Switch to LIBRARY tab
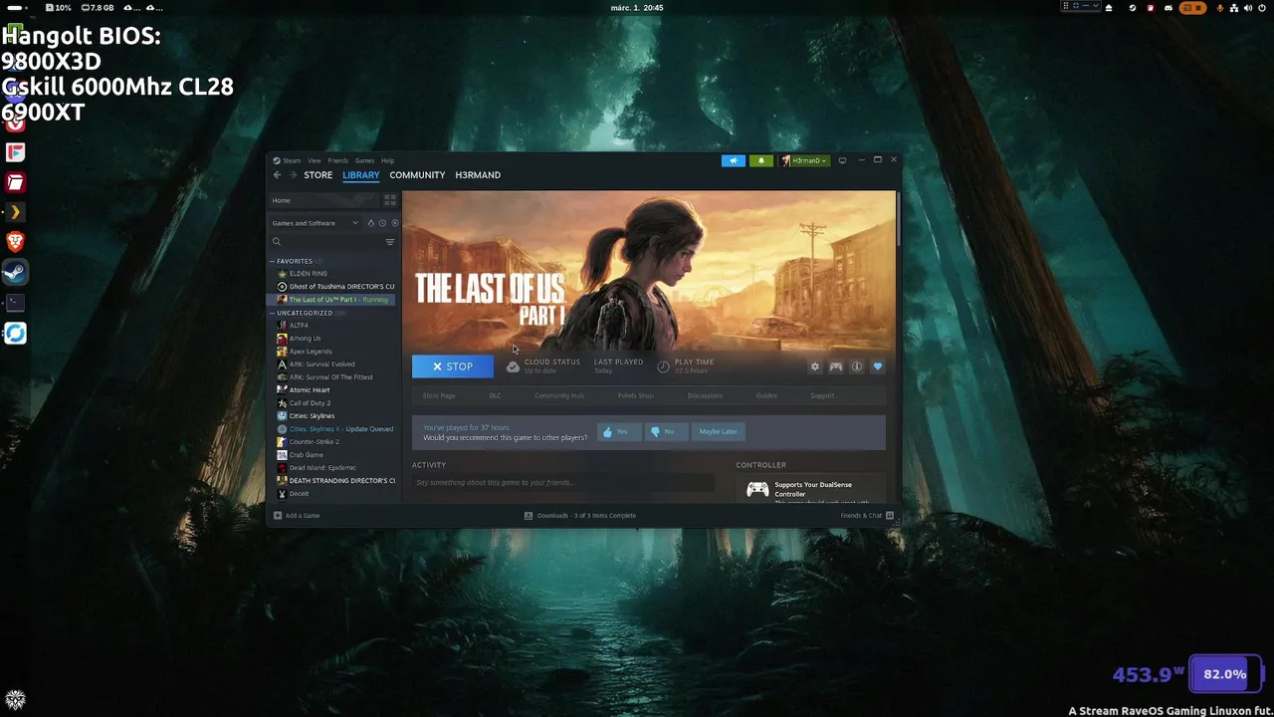Viewport: 1274px width, 717px height. 361,175
